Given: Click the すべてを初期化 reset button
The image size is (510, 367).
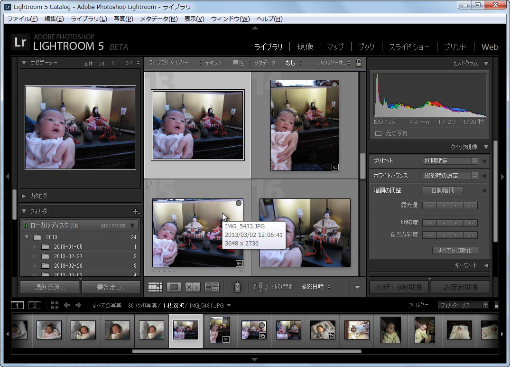Looking at the screenshot, I should click(455, 250).
